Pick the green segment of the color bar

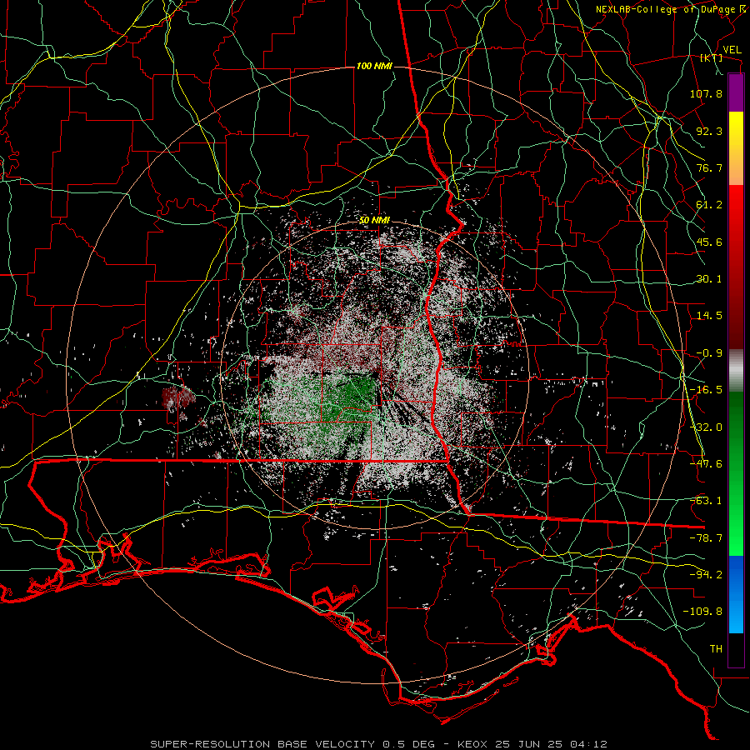click(x=736, y=473)
